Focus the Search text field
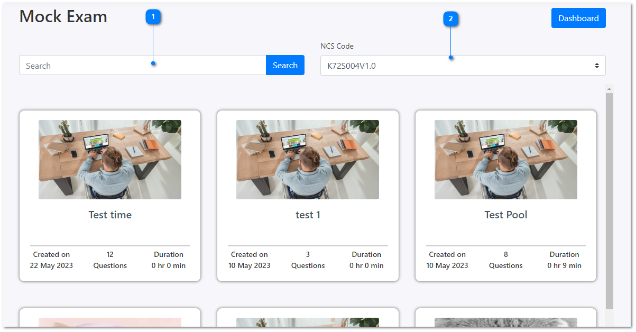Screen dimensions: 636x332 coord(142,66)
